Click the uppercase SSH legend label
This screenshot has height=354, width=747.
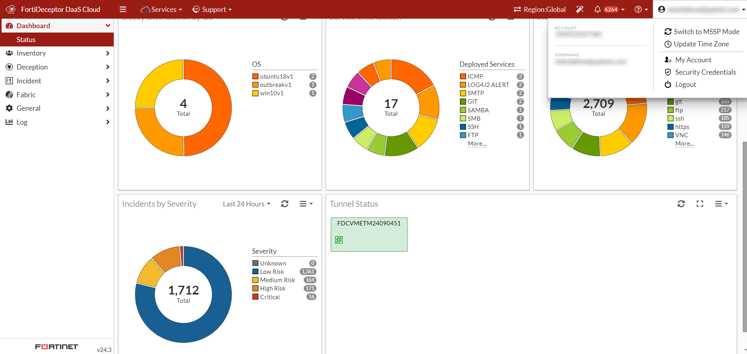[473, 127]
